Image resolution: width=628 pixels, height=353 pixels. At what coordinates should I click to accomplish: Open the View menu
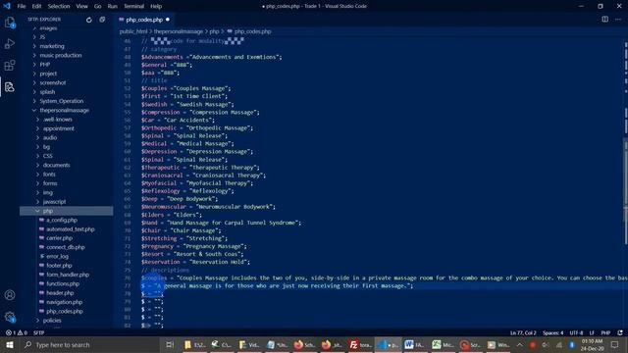tap(82, 6)
